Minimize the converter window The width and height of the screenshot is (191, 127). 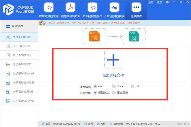click(174, 2)
